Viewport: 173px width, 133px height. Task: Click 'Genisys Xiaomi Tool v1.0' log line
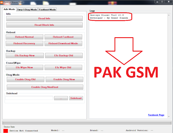(x=107, y=15)
